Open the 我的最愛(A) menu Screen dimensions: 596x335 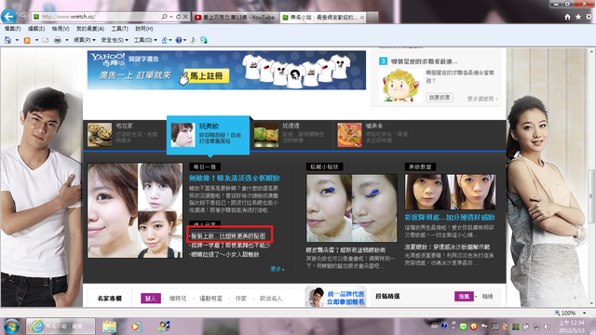90,29
